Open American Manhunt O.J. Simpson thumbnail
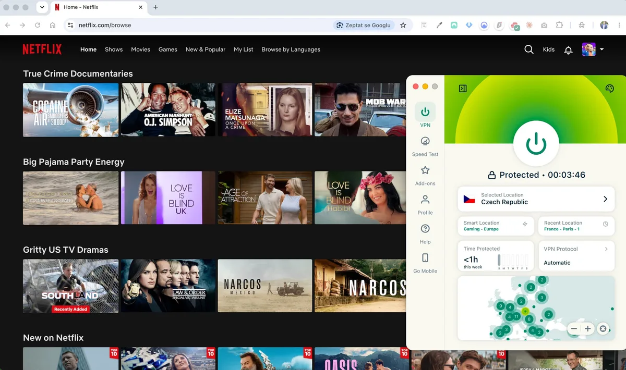Image resolution: width=626 pixels, height=370 pixels. 168,110
